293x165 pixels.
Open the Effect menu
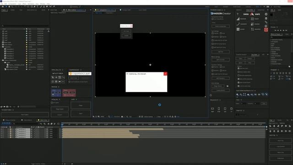click(x=24, y=4)
